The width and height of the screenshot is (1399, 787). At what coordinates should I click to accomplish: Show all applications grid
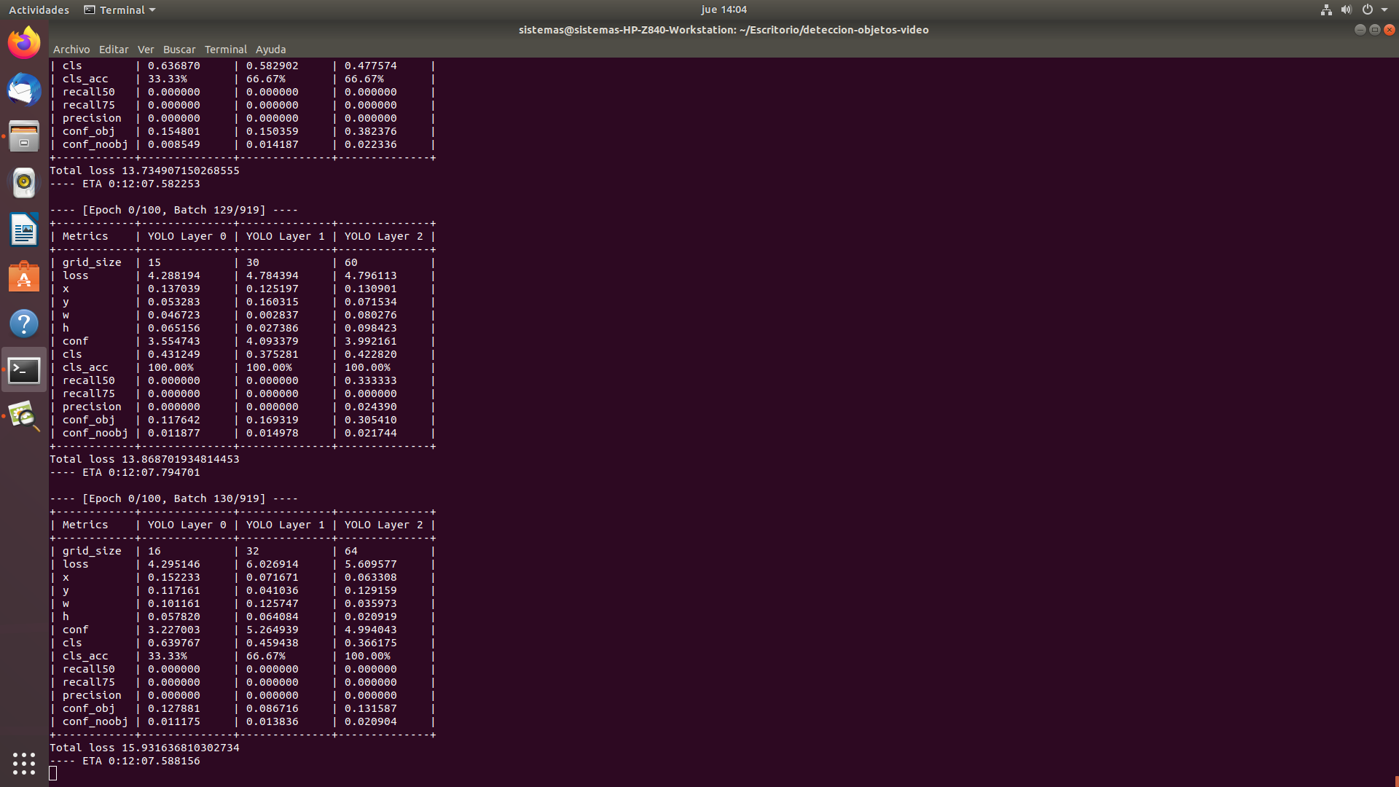24,763
